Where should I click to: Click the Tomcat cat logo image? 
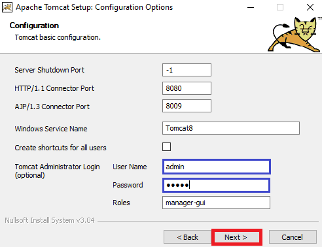click(295, 35)
